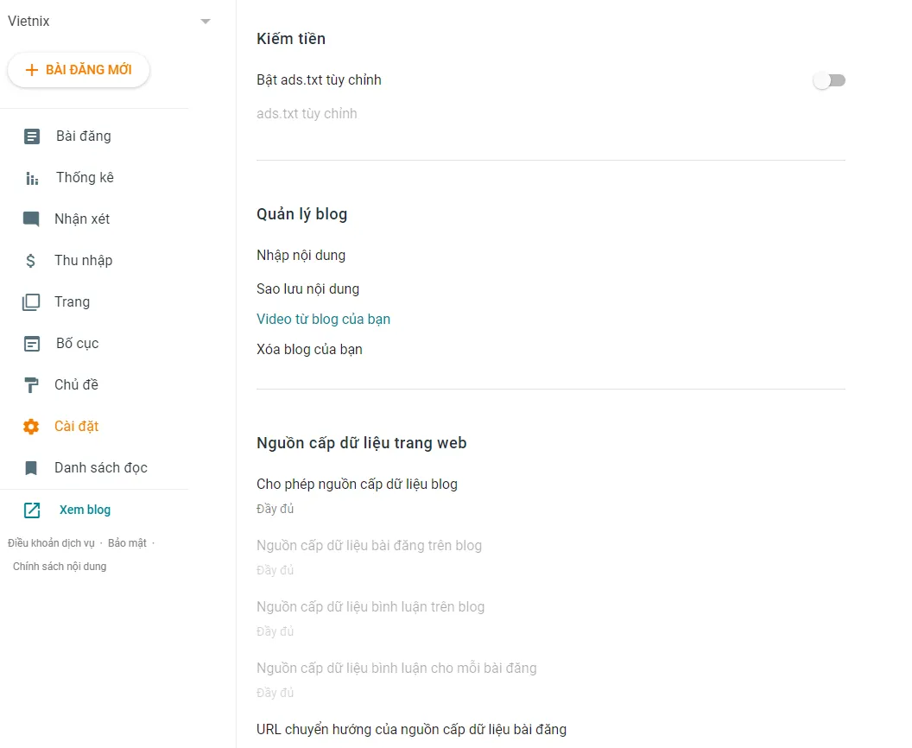Open the Bố cục layout icon
The width and height of the screenshot is (912, 748).
(31, 343)
